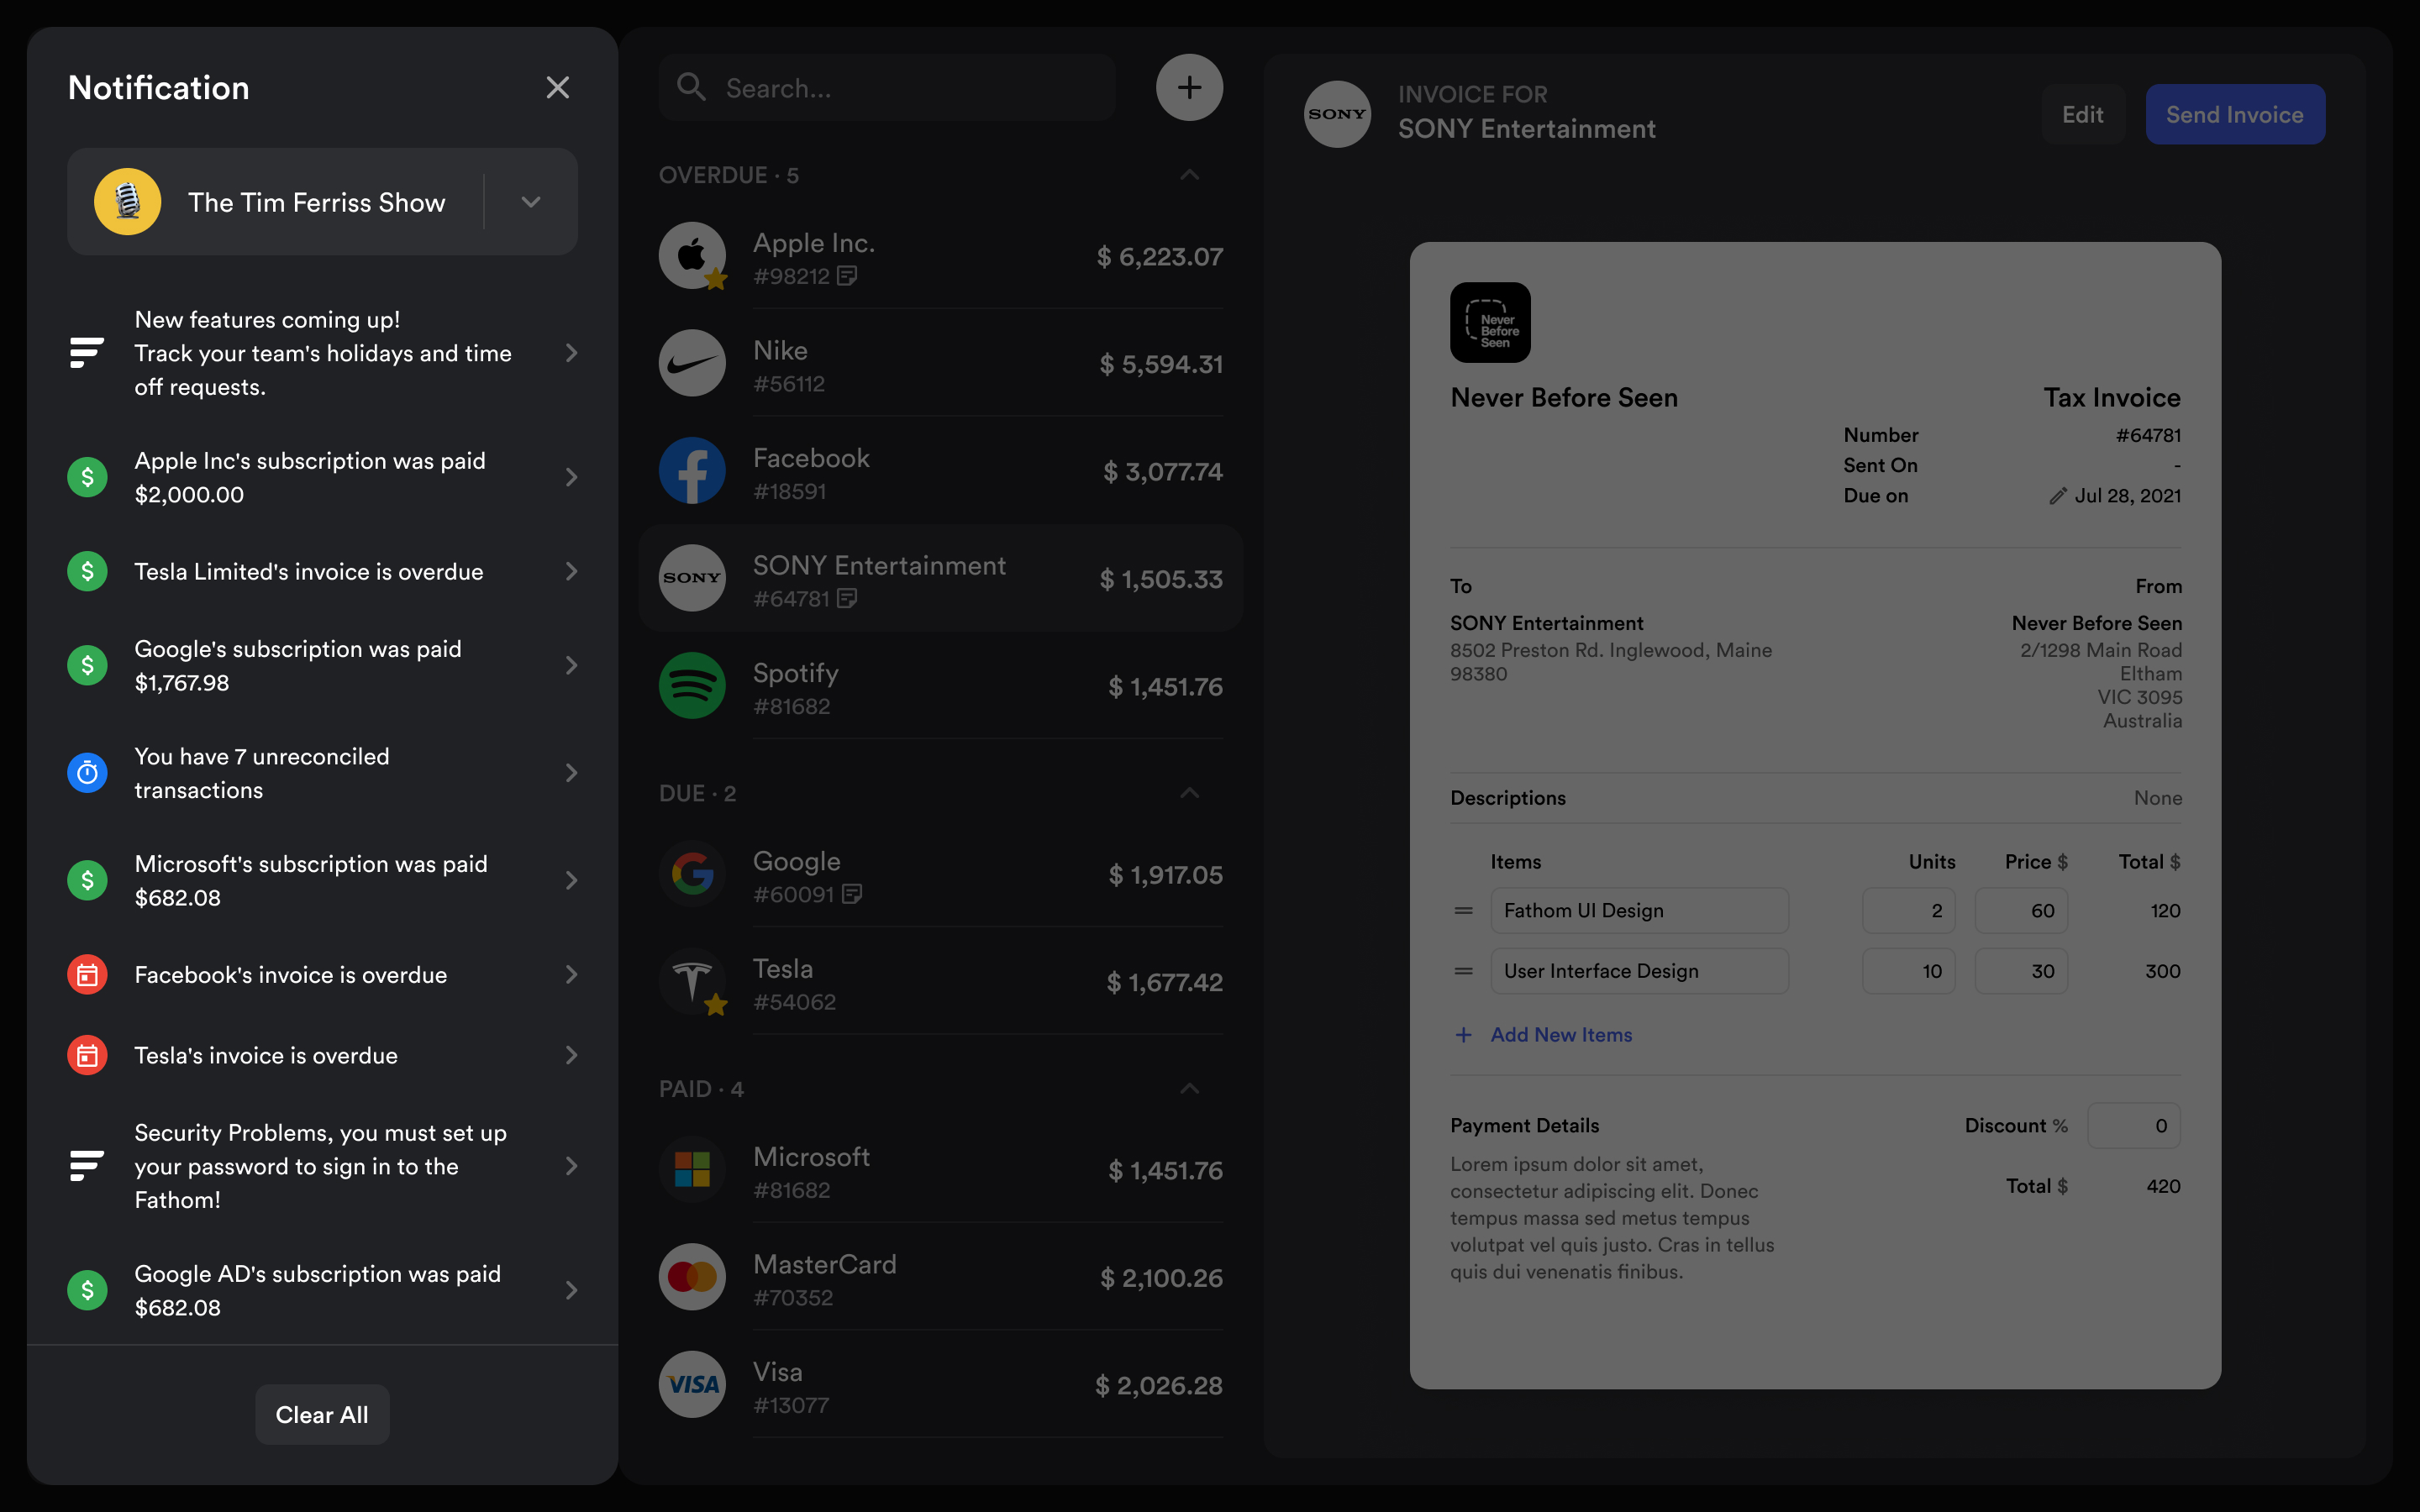
Task: Select the Nike invoice #56112
Action: (x=940, y=364)
